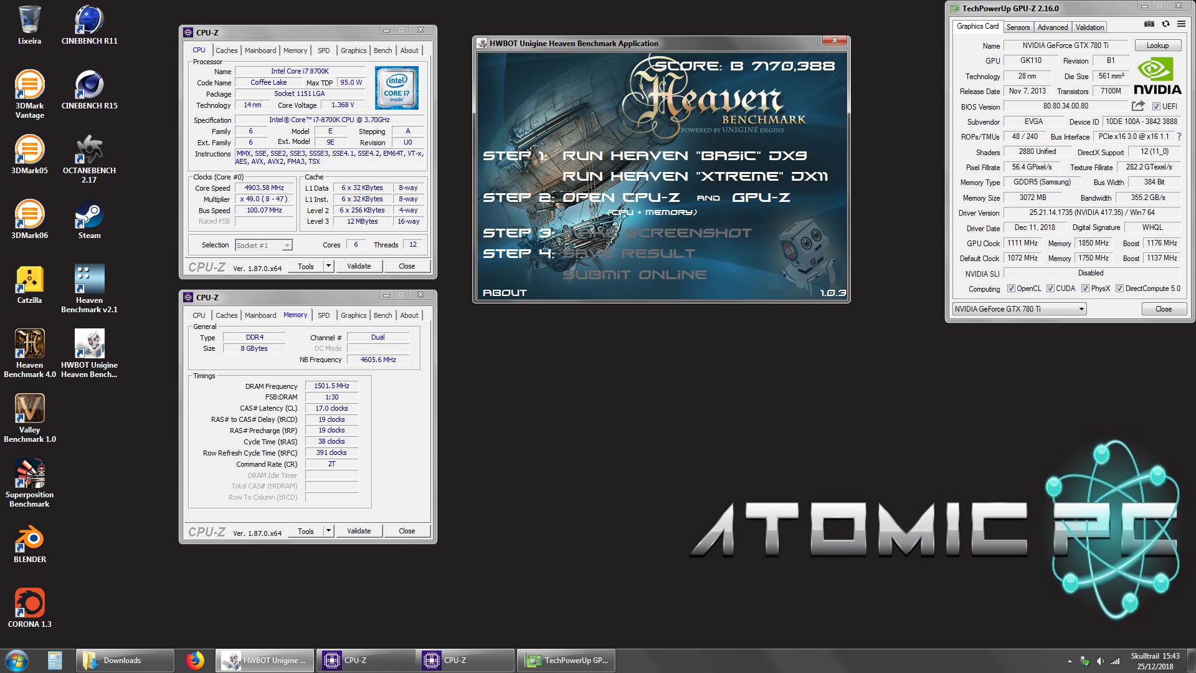
Task: Click Close button in bottom CPU-Z window
Action: click(407, 531)
